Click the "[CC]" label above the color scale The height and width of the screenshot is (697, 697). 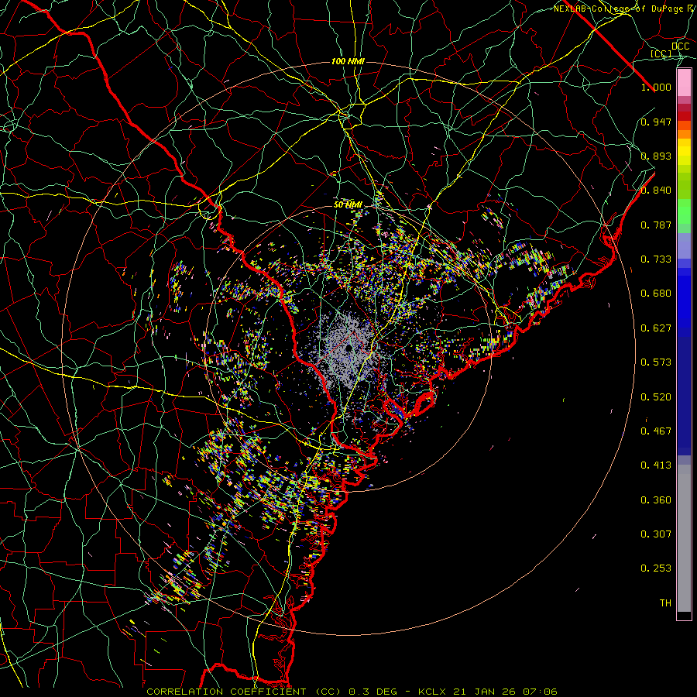(661, 53)
